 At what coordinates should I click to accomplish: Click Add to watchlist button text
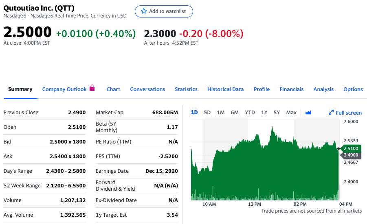[167, 11]
